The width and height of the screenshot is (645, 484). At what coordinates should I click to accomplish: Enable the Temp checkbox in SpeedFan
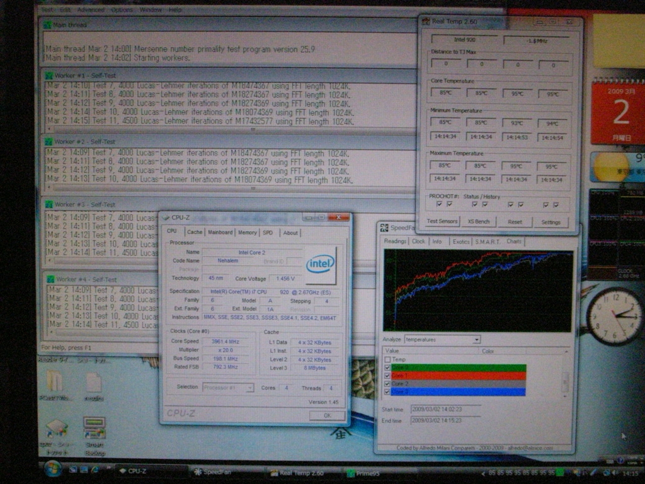pyautogui.click(x=387, y=360)
